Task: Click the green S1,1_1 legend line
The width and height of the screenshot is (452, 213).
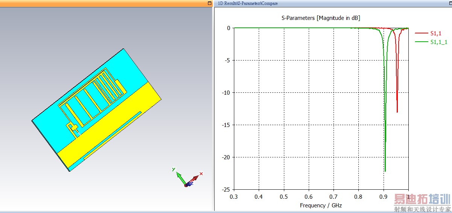Action: click(x=422, y=42)
